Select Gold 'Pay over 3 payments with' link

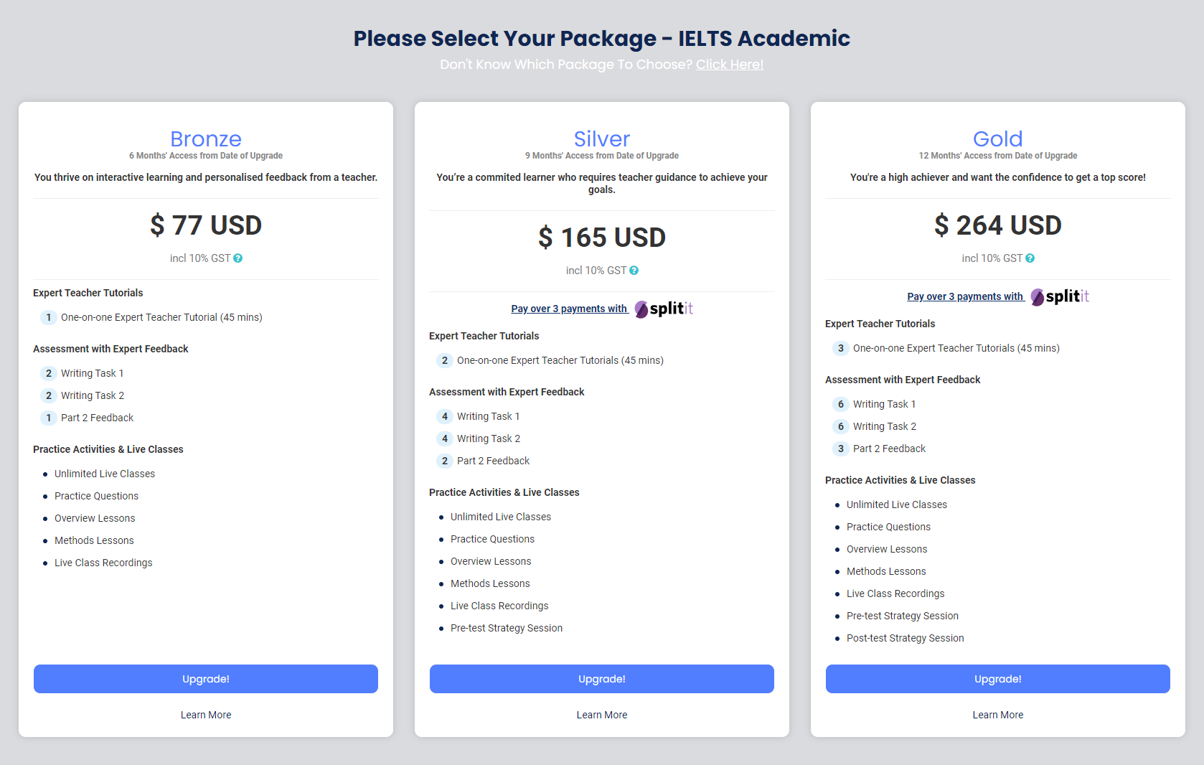pyautogui.click(x=965, y=296)
